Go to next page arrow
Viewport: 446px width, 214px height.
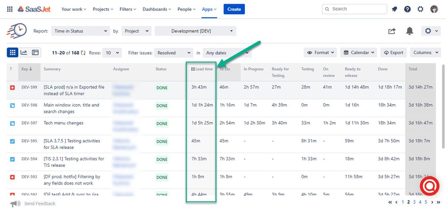(432, 202)
